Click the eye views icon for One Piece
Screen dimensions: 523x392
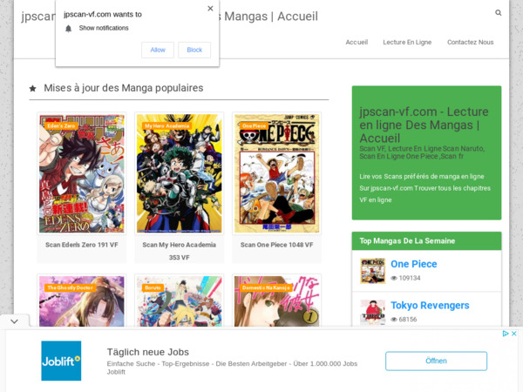point(394,278)
